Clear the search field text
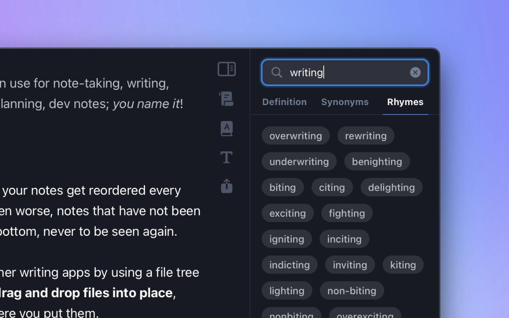509x318 pixels. [415, 73]
